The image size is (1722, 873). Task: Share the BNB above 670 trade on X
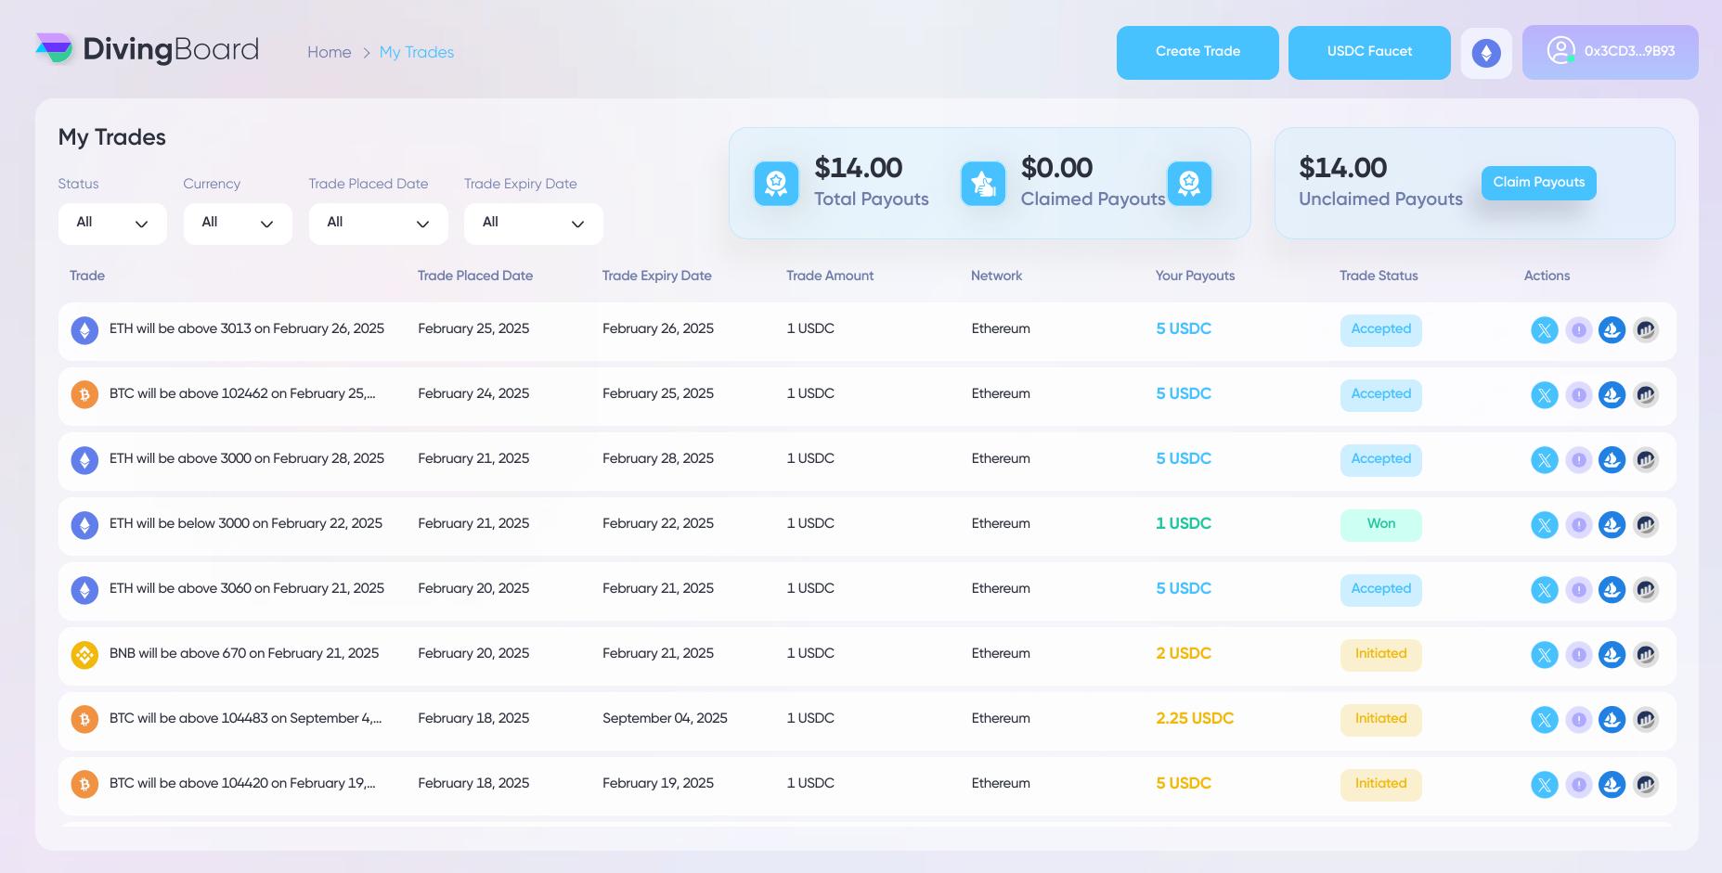pos(1544,655)
